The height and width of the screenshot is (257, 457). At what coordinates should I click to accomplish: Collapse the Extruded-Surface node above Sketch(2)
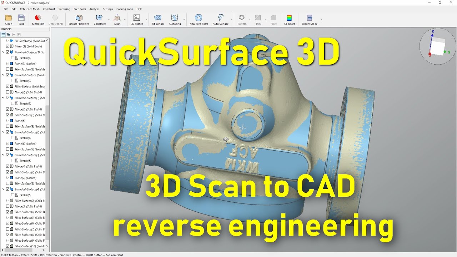click(3, 75)
